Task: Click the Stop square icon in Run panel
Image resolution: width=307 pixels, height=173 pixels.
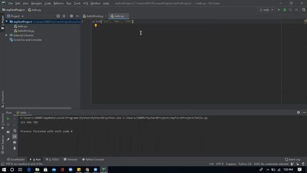Action: (x=8, y=125)
